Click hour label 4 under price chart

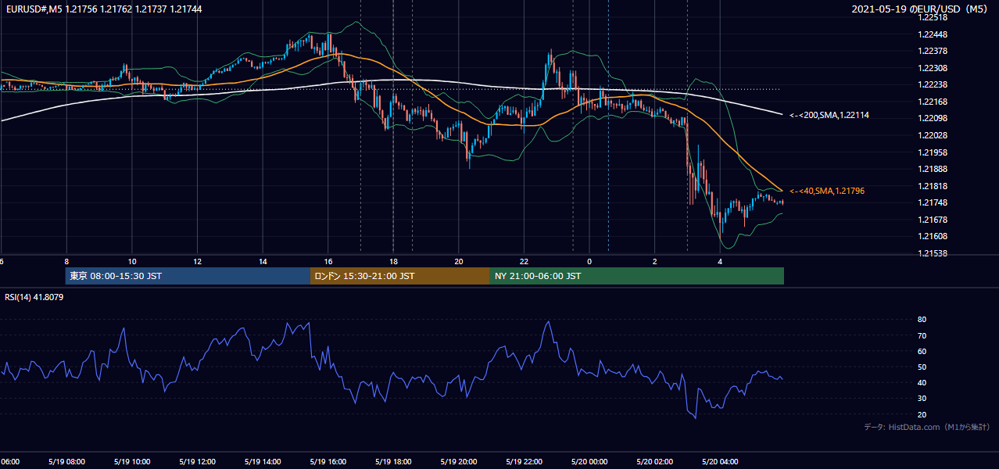pos(720,261)
